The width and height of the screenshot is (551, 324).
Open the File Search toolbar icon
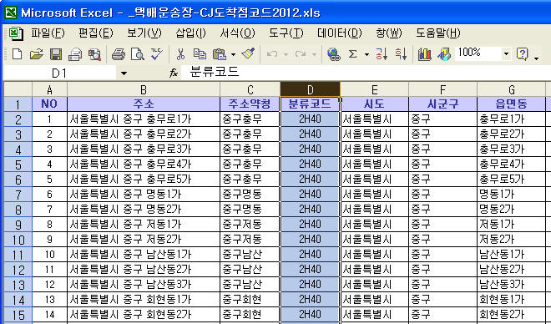click(94, 54)
